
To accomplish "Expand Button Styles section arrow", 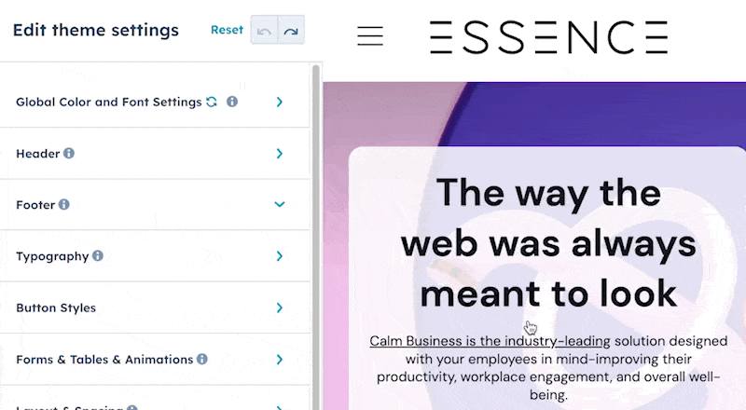I will tap(280, 307).
